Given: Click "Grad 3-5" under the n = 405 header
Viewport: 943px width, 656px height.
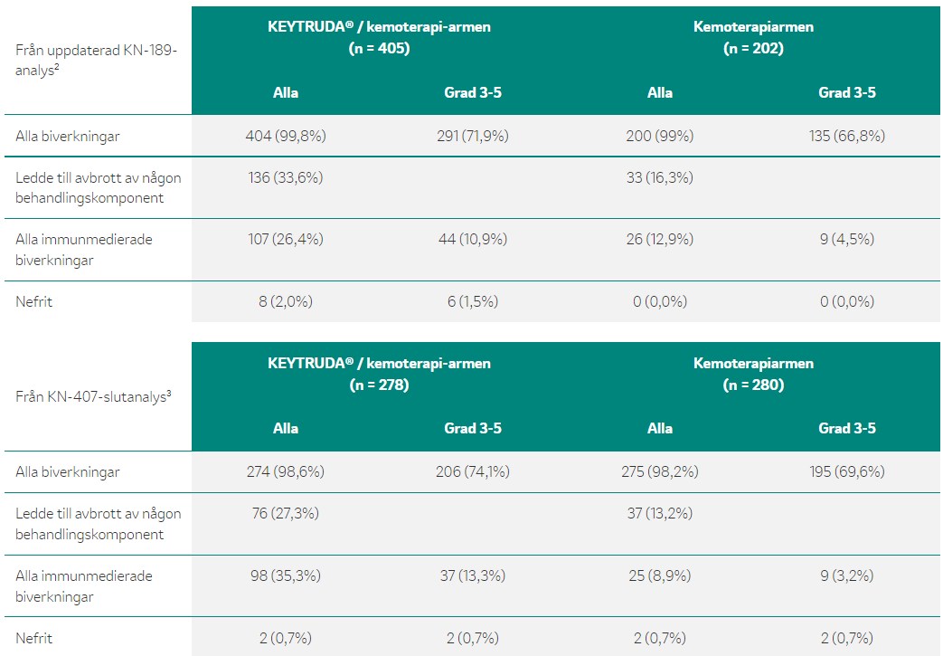Looking at the screenshot, I should (x=473, y=92).
